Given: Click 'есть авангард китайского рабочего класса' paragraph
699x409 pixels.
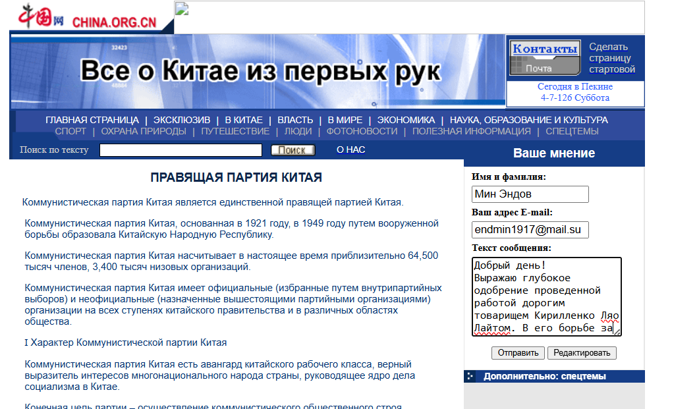Looking at the screenshot, I should 220,375.
